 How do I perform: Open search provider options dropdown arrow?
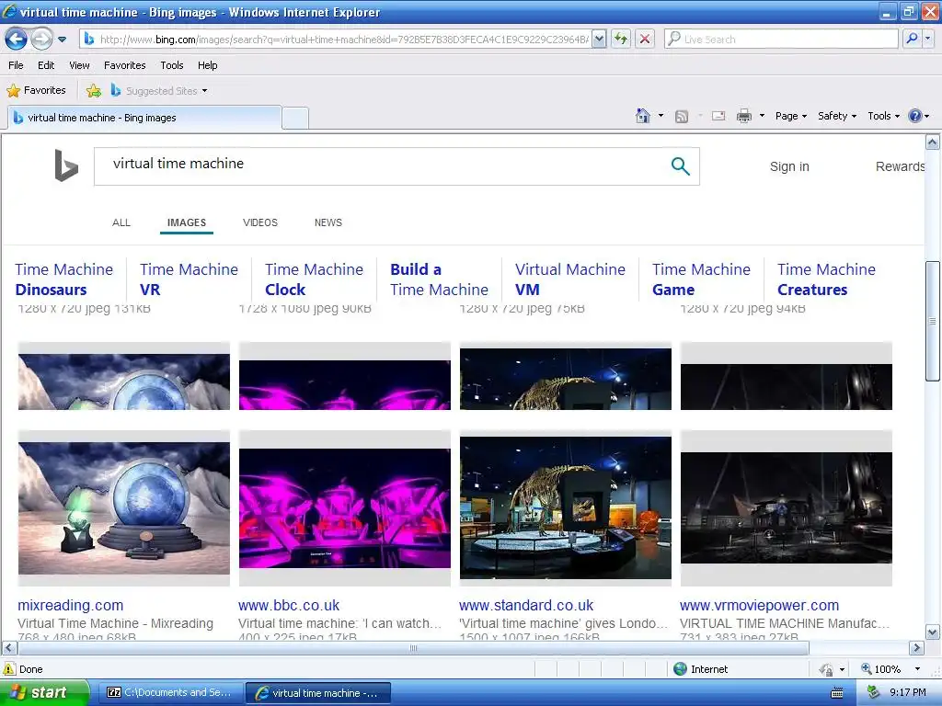(x=928, y=40)
